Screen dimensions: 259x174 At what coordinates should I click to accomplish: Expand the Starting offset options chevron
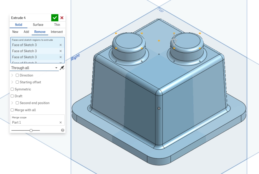(x=12, y=82)
